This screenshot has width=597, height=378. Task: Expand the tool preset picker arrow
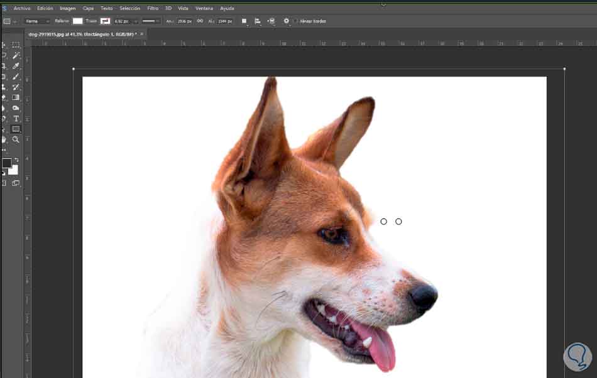pos(14,22)
